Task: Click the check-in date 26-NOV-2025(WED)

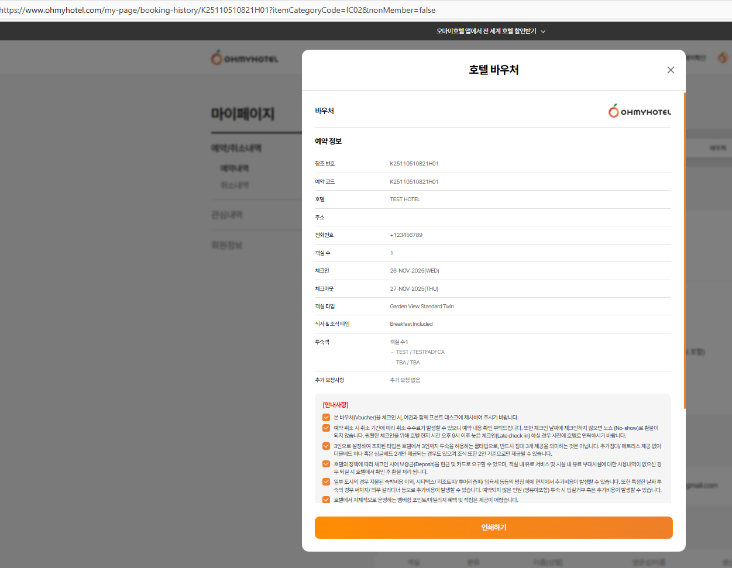Action: tap(414, 271)
